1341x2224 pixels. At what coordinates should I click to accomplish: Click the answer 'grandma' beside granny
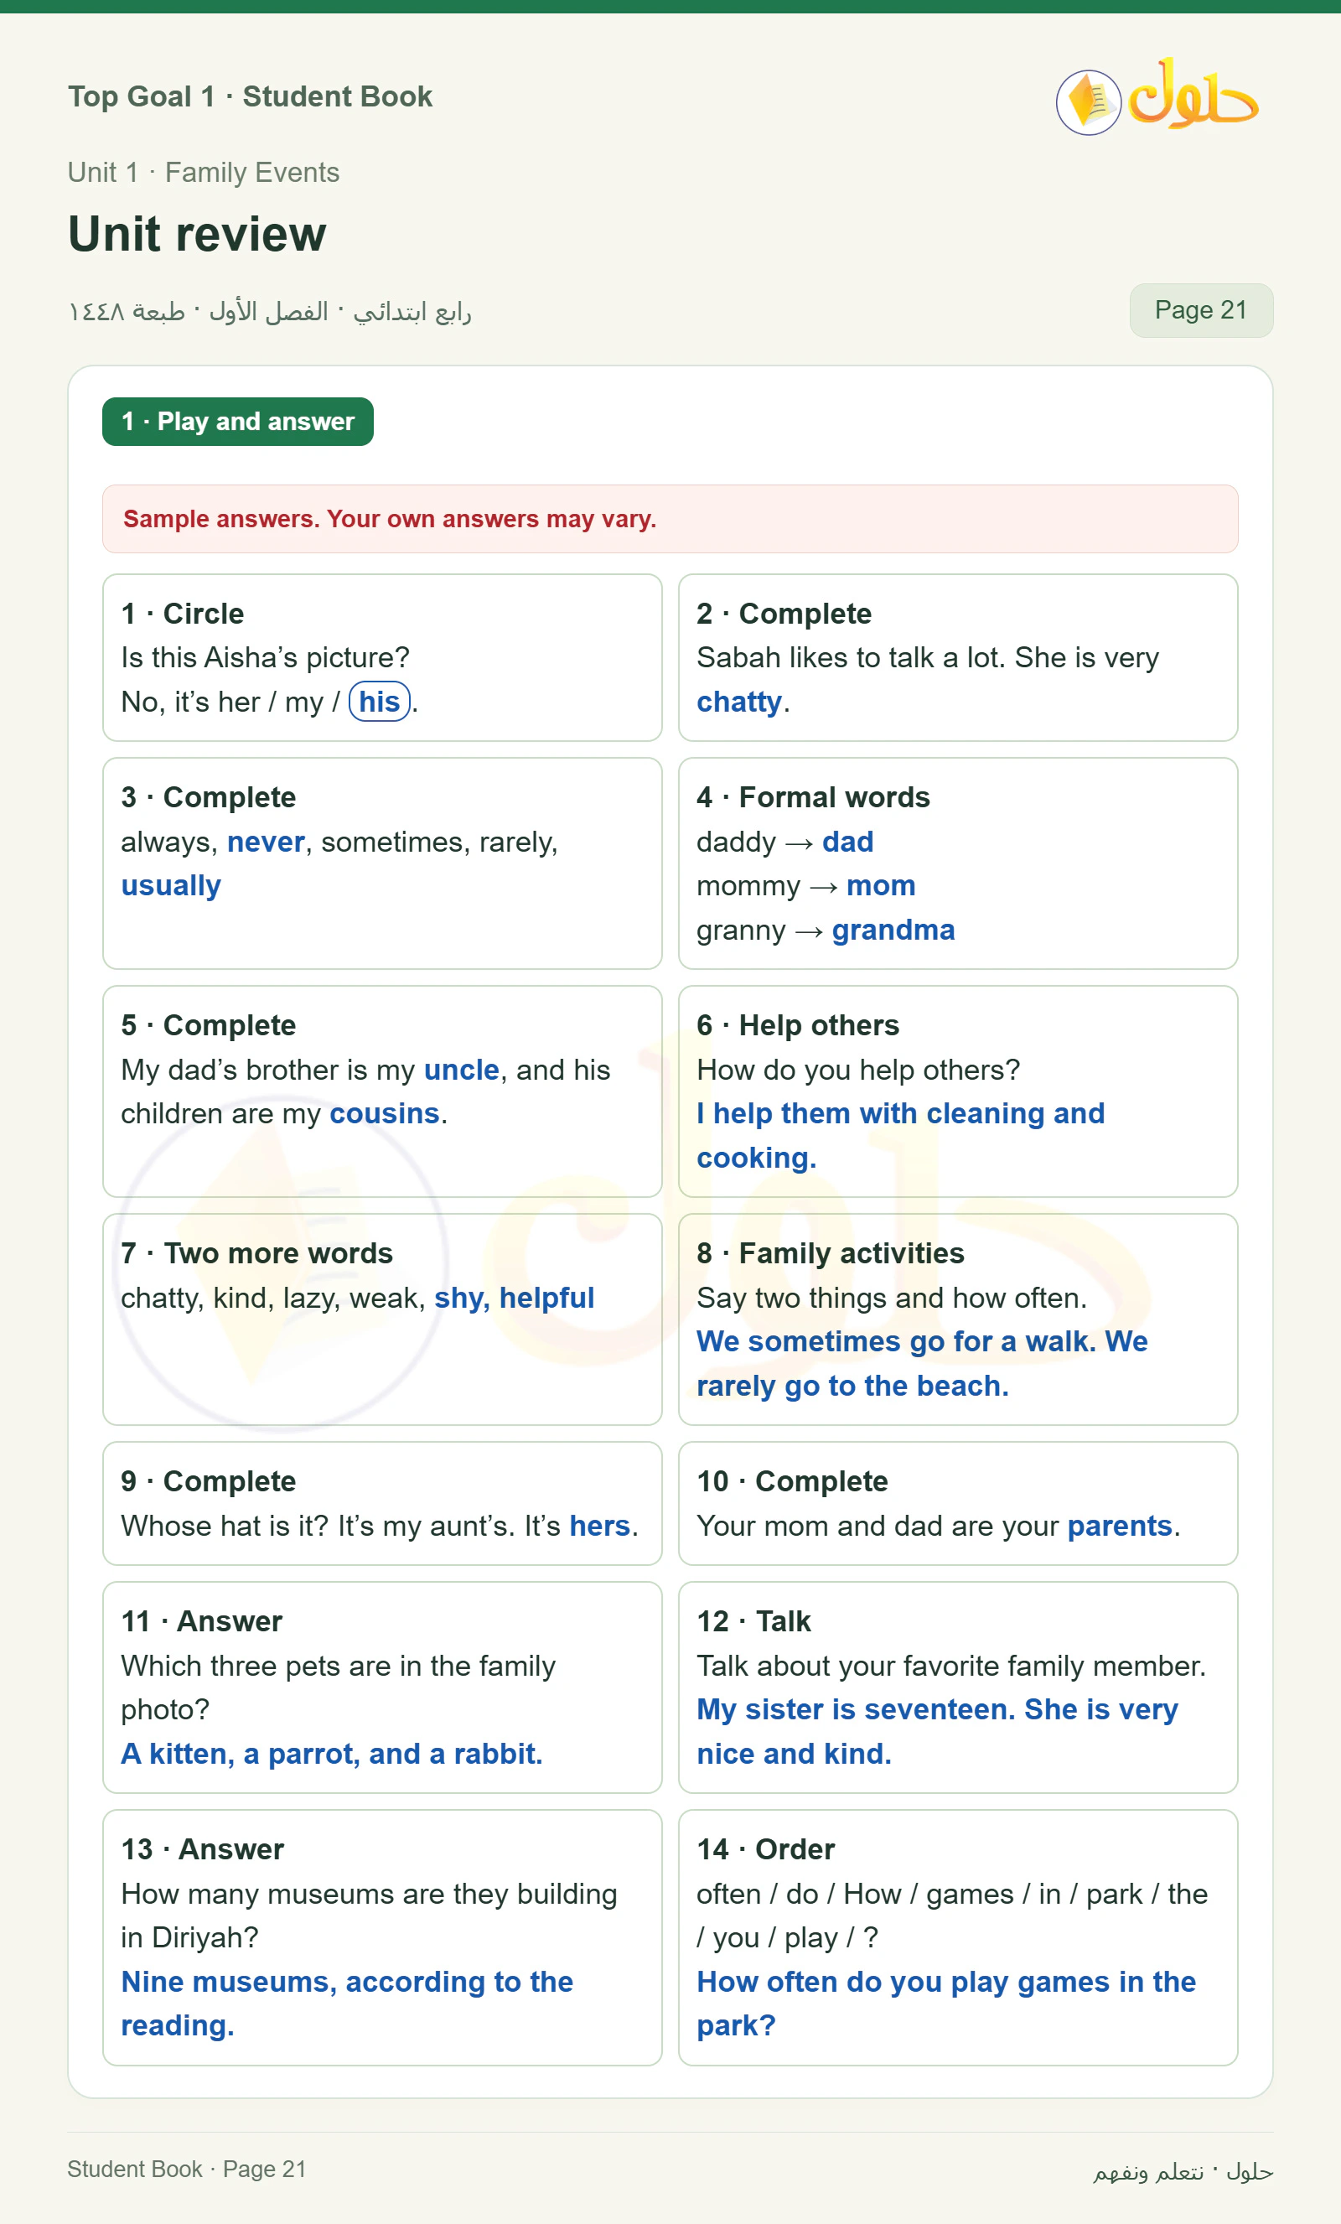[x=893, y=931]
